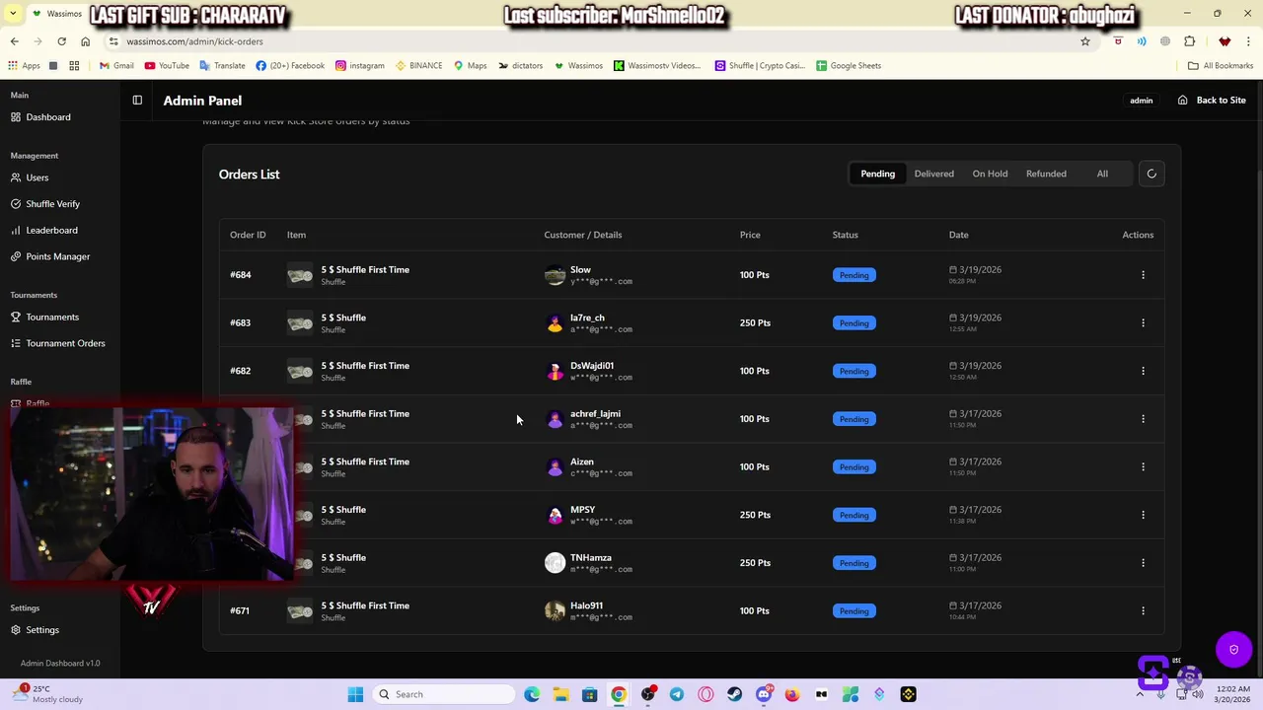Open actions menu for TNHamza's order
The image size is (1263, 710).
pyautogui.click(x=1143, y=563)
